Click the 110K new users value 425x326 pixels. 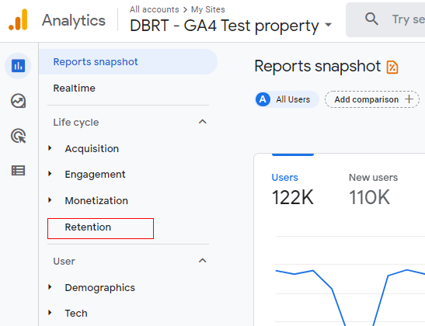coord(369,197)
